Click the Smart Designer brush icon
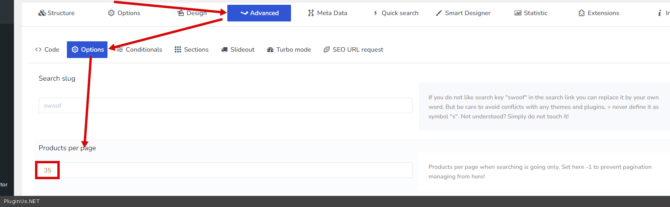 [439, 13]
